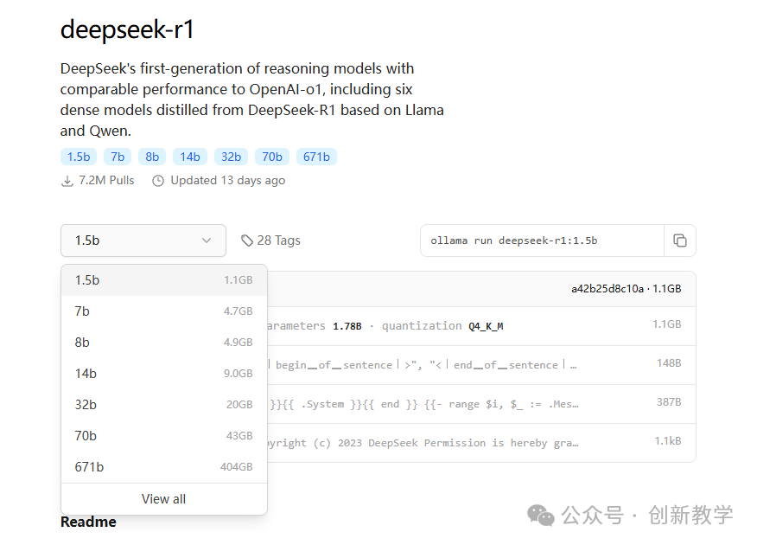Viewport: 757px width, 545px height.
Task: Click the WeChat 公众号 chat icon watermark
Action: (x=541, y=516)
